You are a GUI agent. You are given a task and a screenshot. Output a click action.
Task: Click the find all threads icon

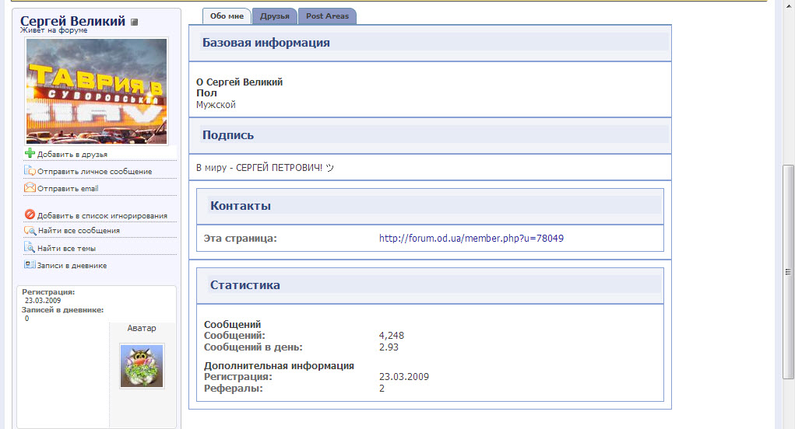coord(30,248)
